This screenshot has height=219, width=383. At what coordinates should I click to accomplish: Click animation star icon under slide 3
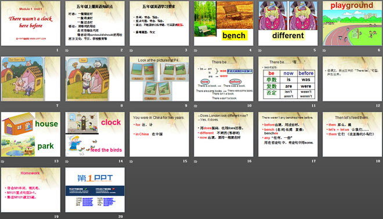131,50
